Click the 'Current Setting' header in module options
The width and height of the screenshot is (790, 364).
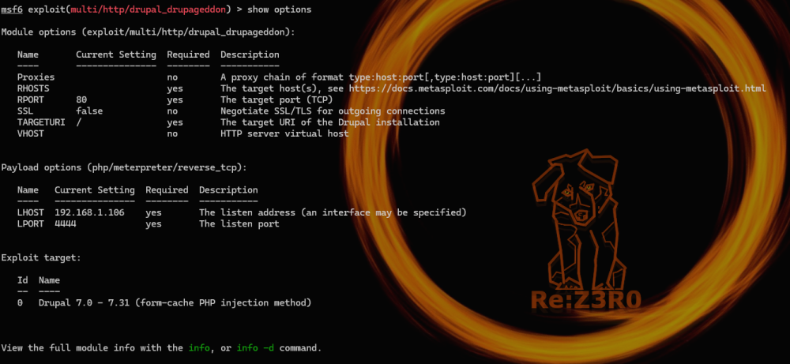coord(116,54)
